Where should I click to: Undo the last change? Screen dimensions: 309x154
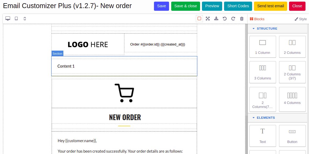point(225,19)
